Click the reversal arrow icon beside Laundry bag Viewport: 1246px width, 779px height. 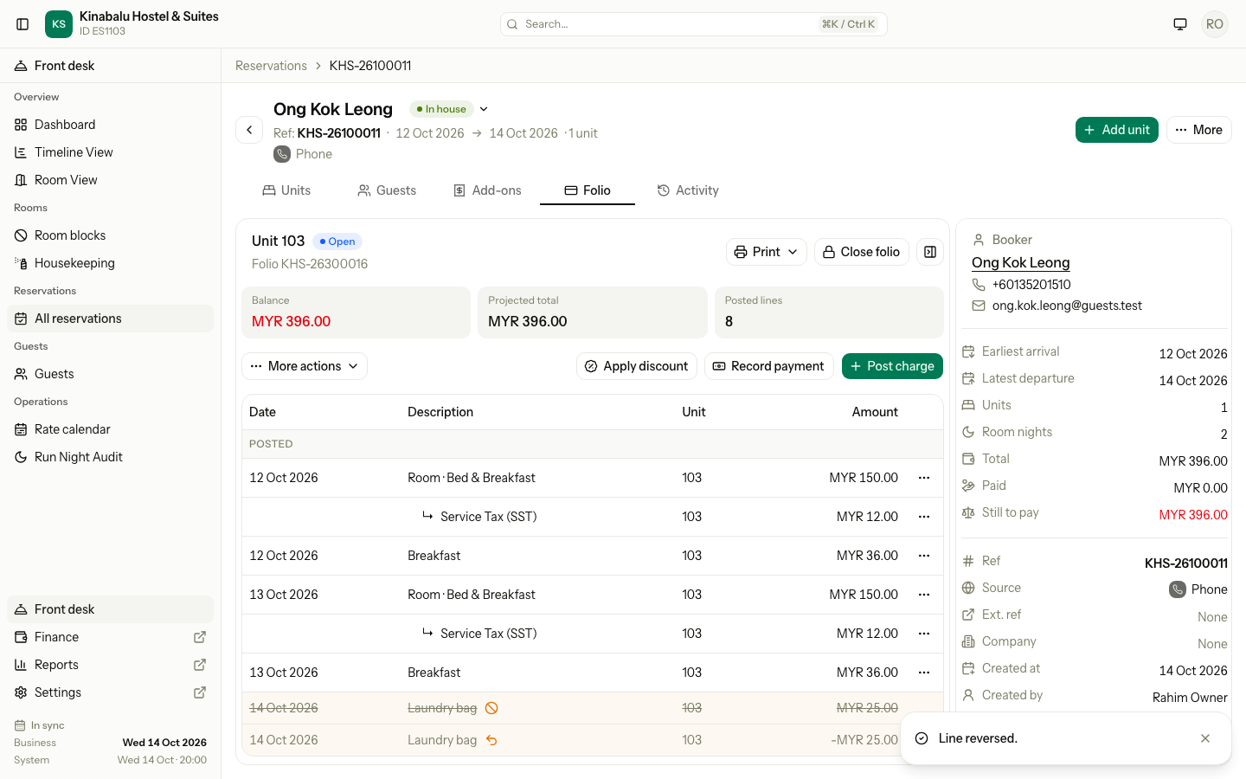coord(491,740)
